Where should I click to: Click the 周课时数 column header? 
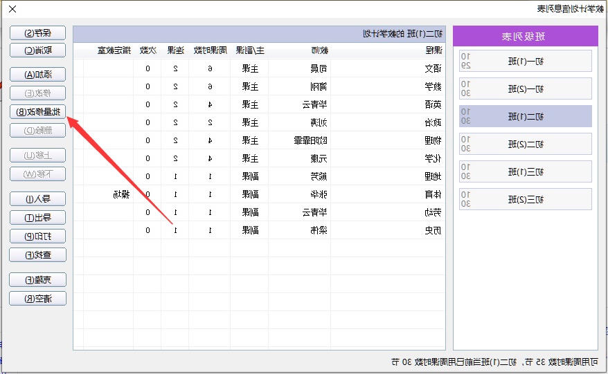click(210, 50)
